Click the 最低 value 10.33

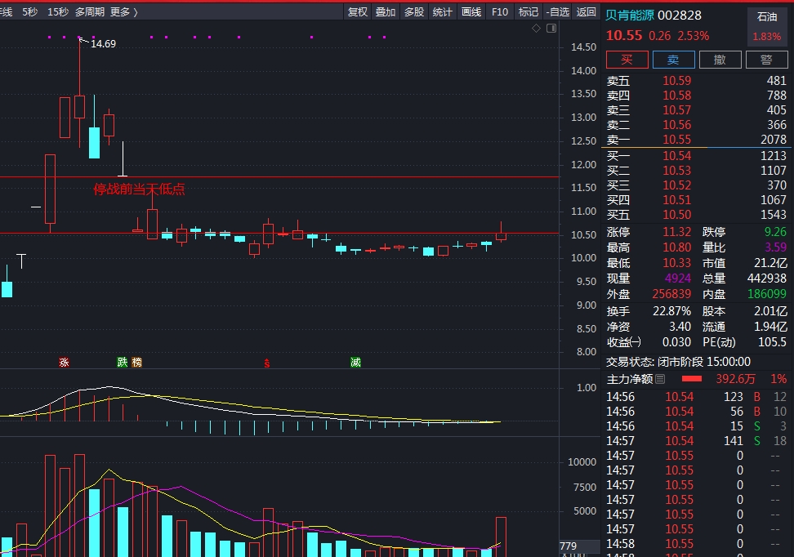pyautogui.click(x=677, y=263)
